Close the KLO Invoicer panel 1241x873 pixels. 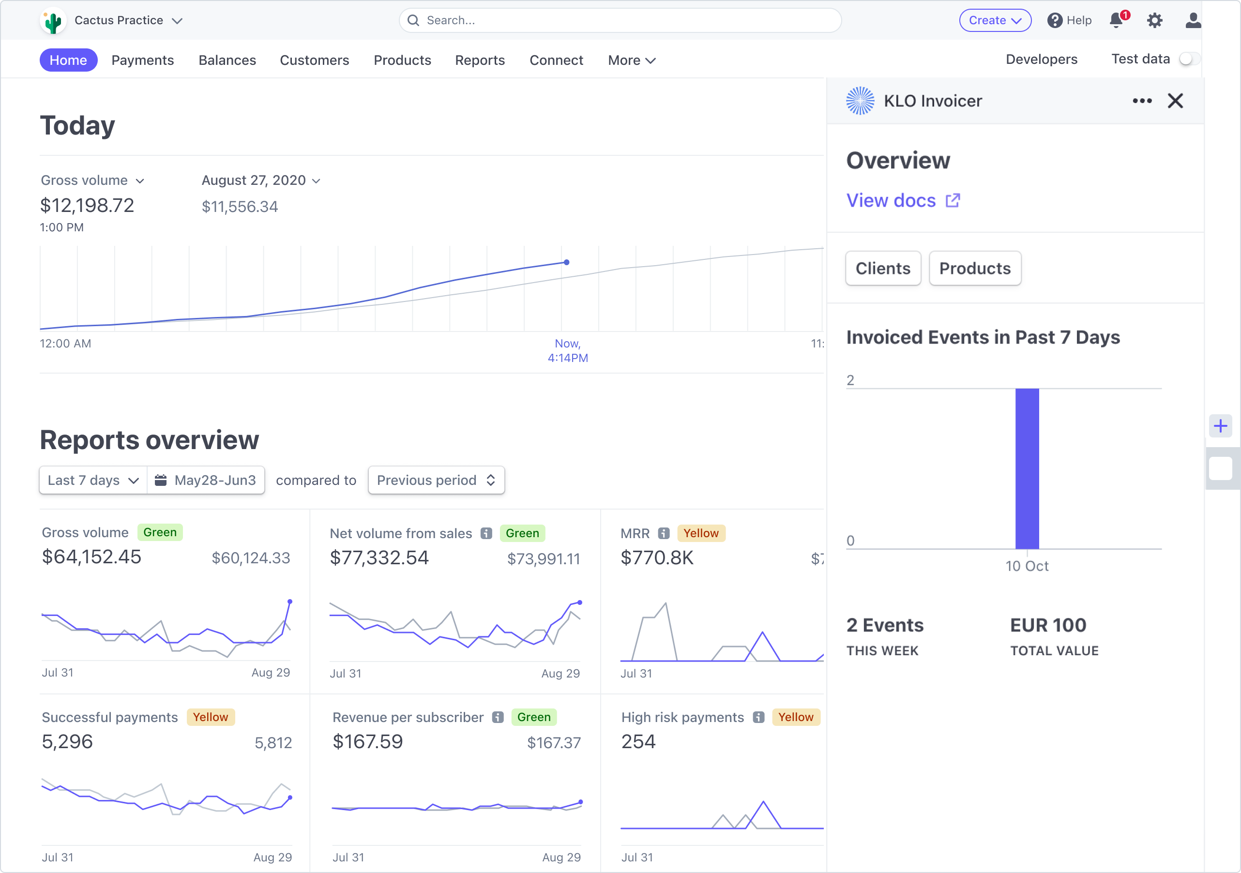1175,101
